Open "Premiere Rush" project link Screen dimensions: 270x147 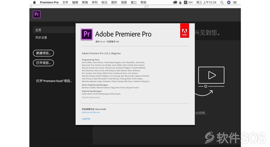(x=54, y=81)
